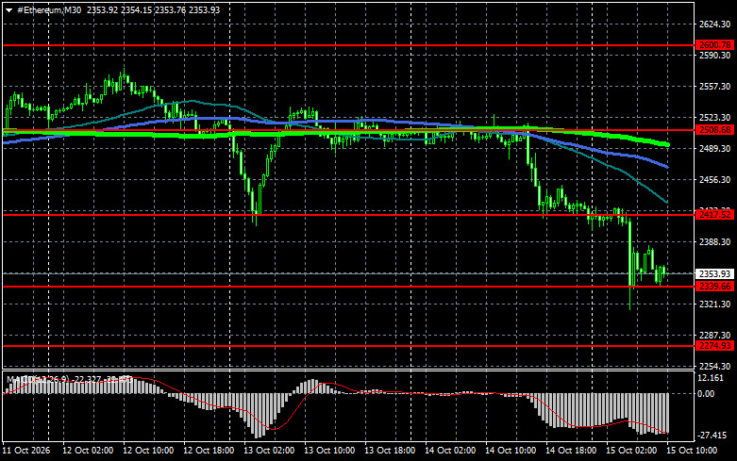The image size is (737, 461).
Task: Click the 2254.30 price scale value
Action: tap(715, 366)
